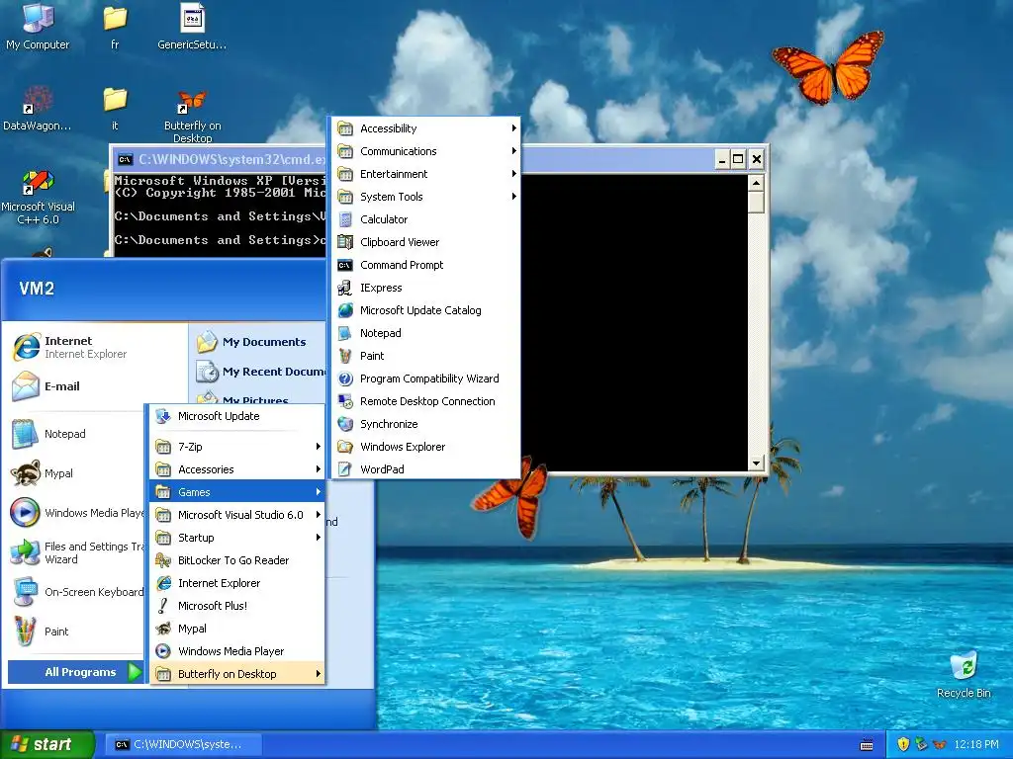Expand the Communications submenu
The width and height of the screenshot is (1013, 759).
click(425, 151)
